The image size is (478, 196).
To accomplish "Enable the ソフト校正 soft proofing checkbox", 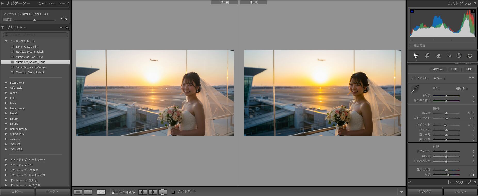I will 173,192.
